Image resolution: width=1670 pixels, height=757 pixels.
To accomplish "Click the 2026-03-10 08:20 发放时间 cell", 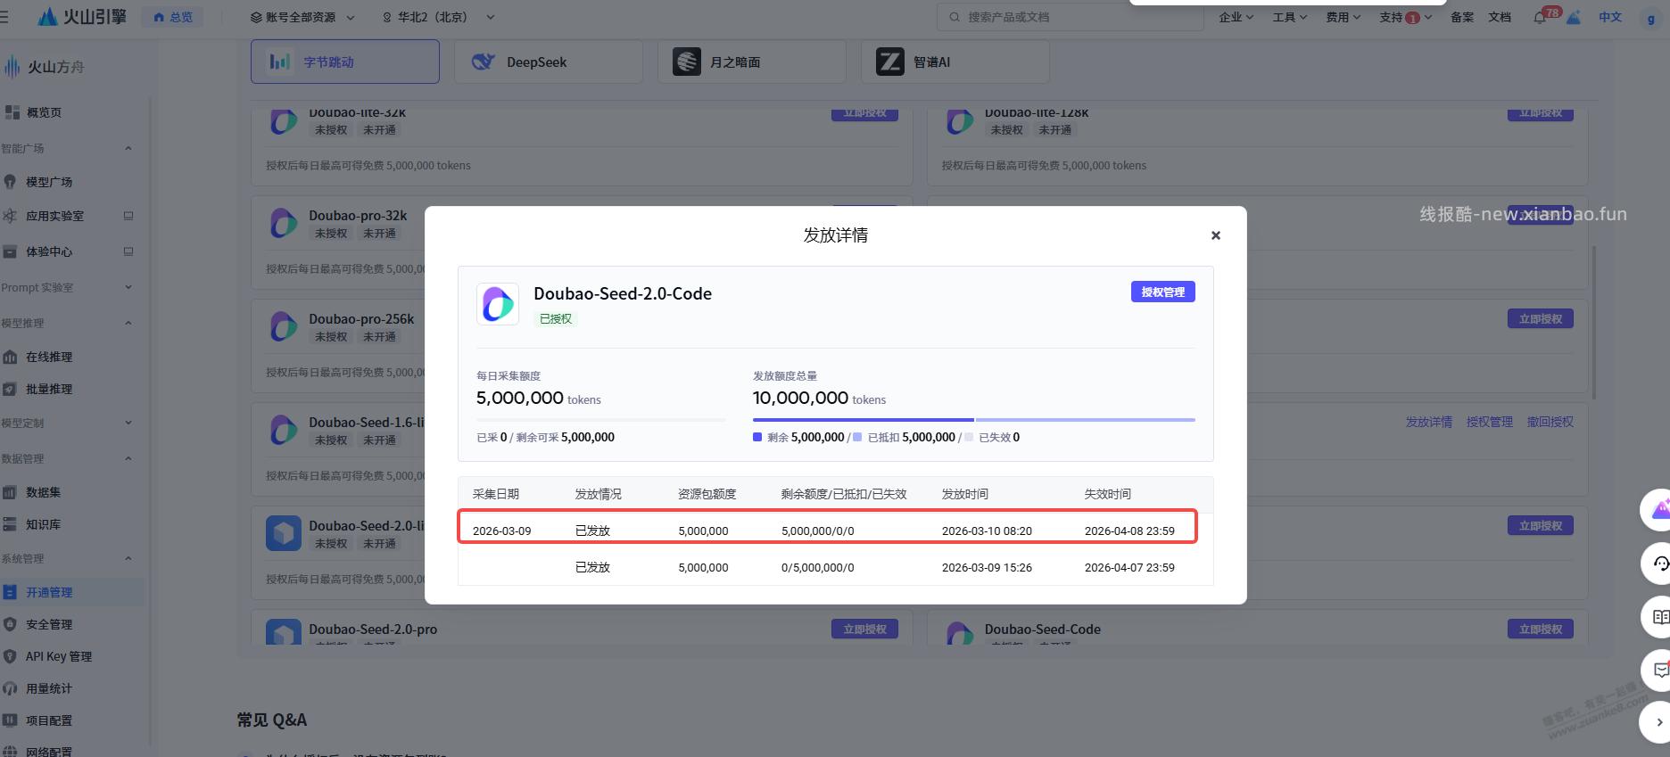I will pyautogui.click(x=987, y=531).
